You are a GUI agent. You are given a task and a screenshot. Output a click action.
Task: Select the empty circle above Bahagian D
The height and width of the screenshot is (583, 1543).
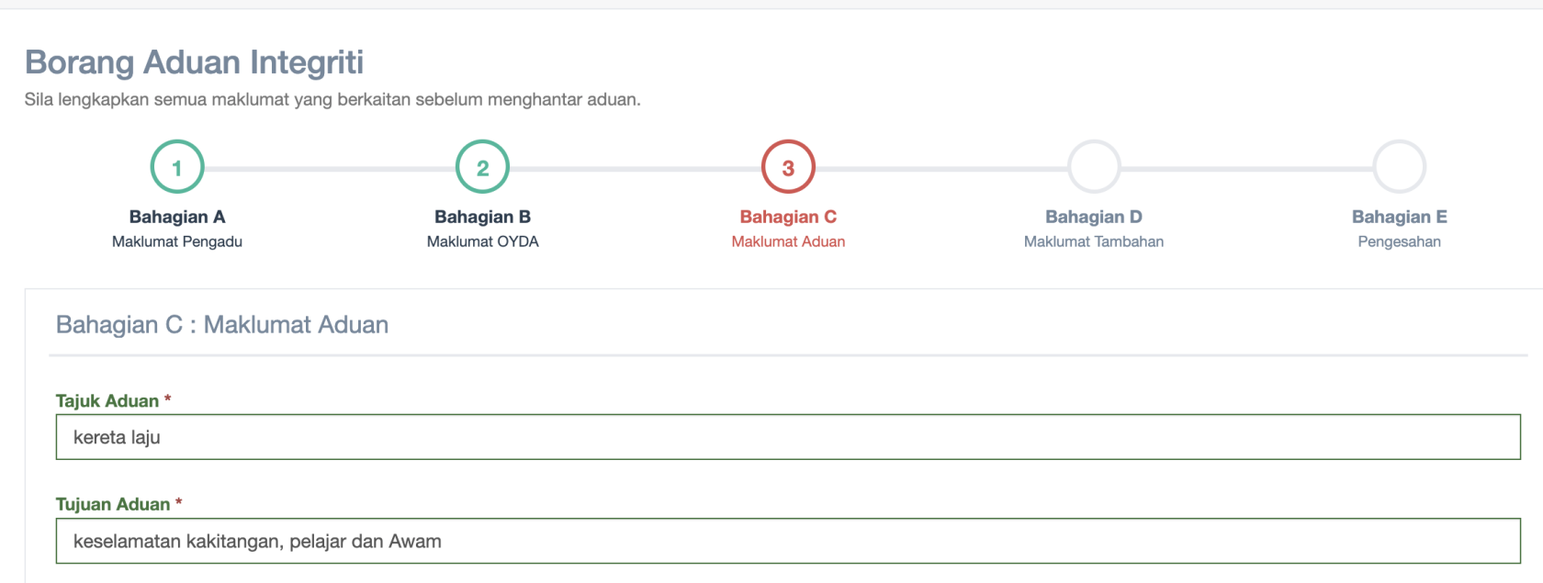tap(1094, 167)
